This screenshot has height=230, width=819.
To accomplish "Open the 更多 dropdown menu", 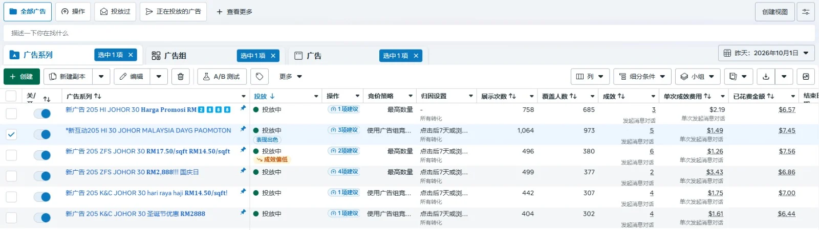I will [x=291, y=77].
